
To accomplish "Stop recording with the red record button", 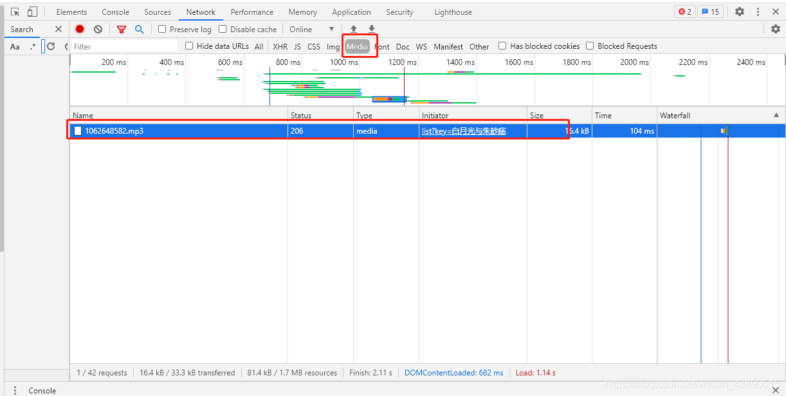I will pyautogui.click(x=80, y=29).
